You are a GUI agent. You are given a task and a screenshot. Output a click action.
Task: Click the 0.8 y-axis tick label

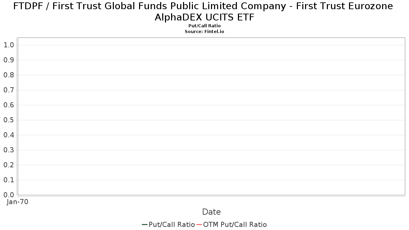[9, 75]
